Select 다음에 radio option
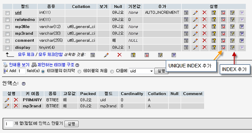 pyautogui.click(x=112, y=72)
